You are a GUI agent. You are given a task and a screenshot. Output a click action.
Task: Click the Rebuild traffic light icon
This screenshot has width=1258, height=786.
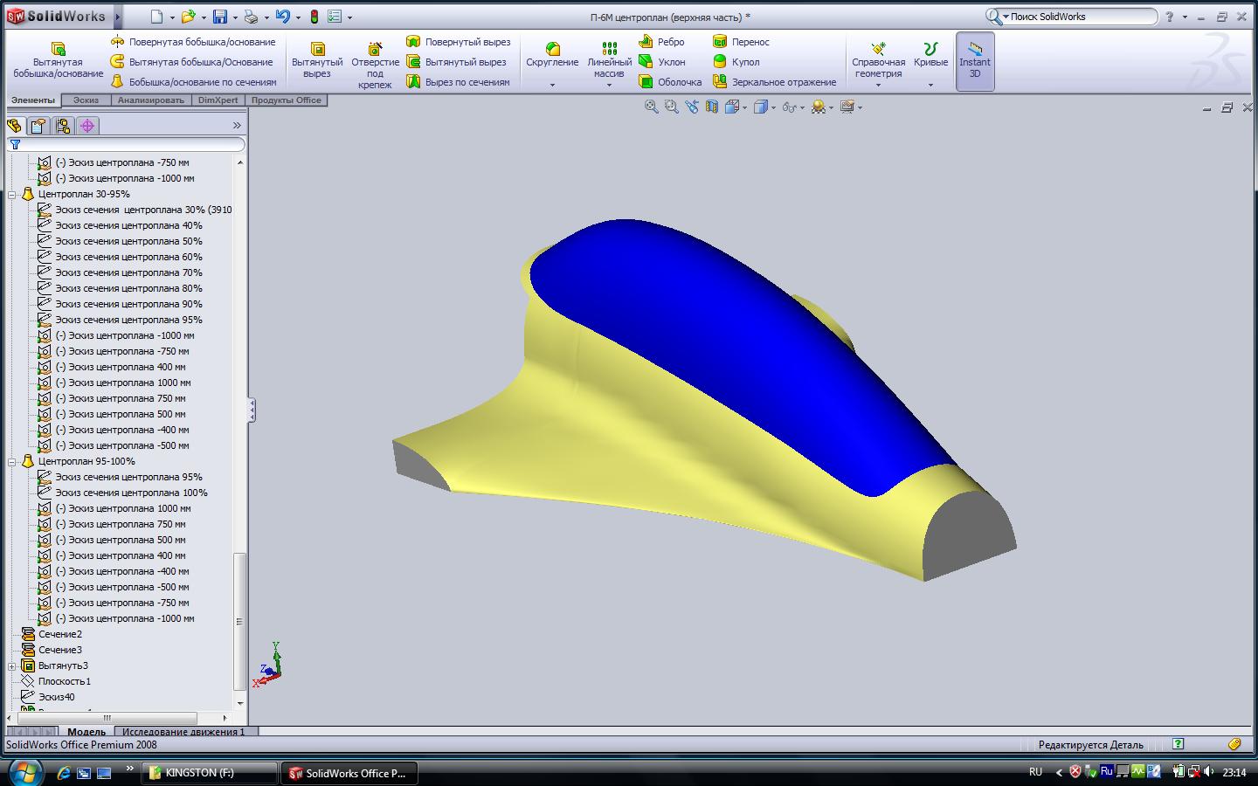coord(314,17)
